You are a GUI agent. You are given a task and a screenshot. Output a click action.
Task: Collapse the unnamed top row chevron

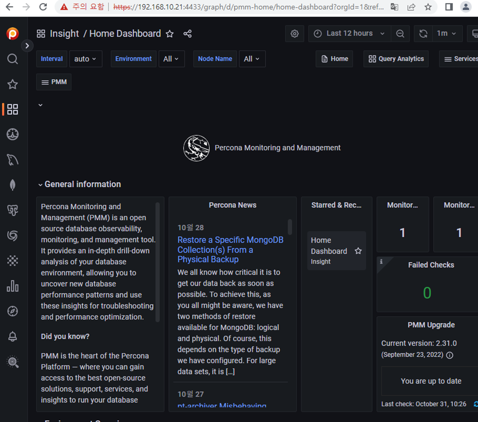coord(40,105)
